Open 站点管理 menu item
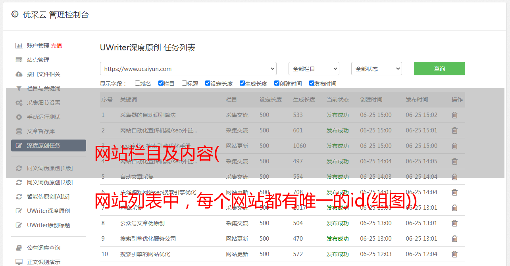 (38, 60)
